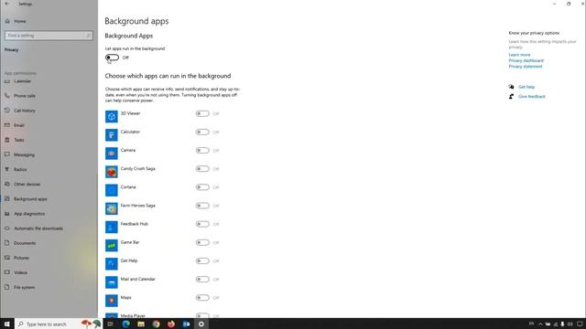Toggle 3D Viewer background switch

[x=202, y=113]
